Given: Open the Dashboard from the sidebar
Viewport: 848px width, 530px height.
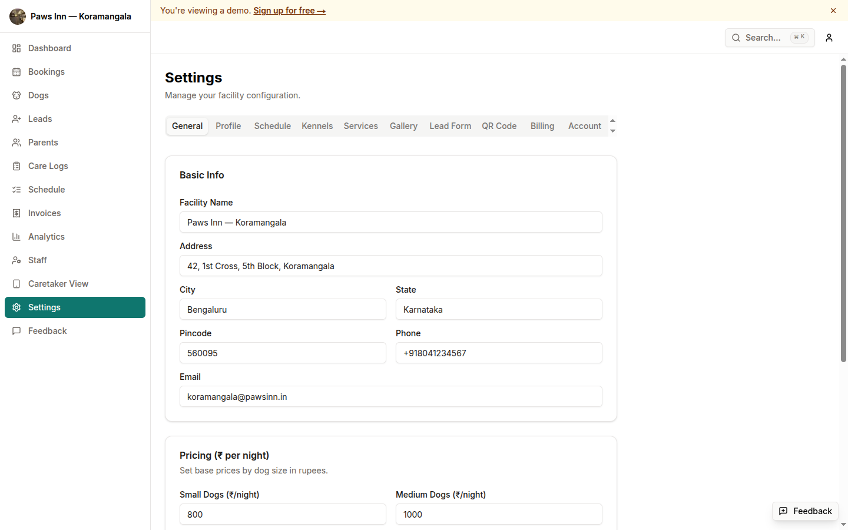Looking at the screenshot, I should click(x=49, y=48).
